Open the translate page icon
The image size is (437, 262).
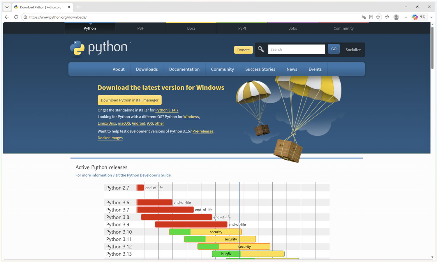[364, 17]
